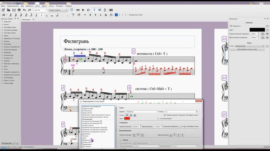270x151 pixels.
Task: Open the font dropdown in text style dialog
Action: click(142, 112)
